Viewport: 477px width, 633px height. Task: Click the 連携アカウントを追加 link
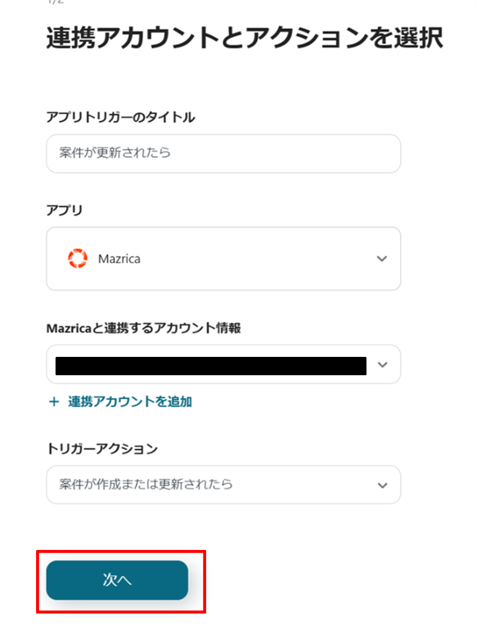click(130, 402)
